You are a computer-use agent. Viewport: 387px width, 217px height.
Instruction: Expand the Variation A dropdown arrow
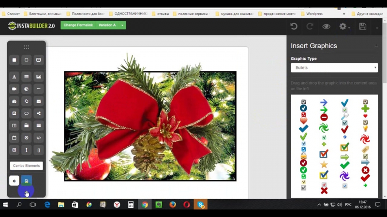pos(122,25)
